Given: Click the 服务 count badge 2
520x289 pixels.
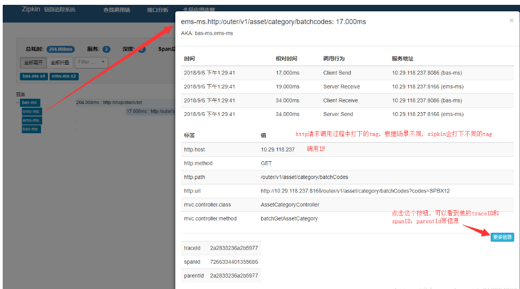Looking at the screenshot, I should (106, 49).
